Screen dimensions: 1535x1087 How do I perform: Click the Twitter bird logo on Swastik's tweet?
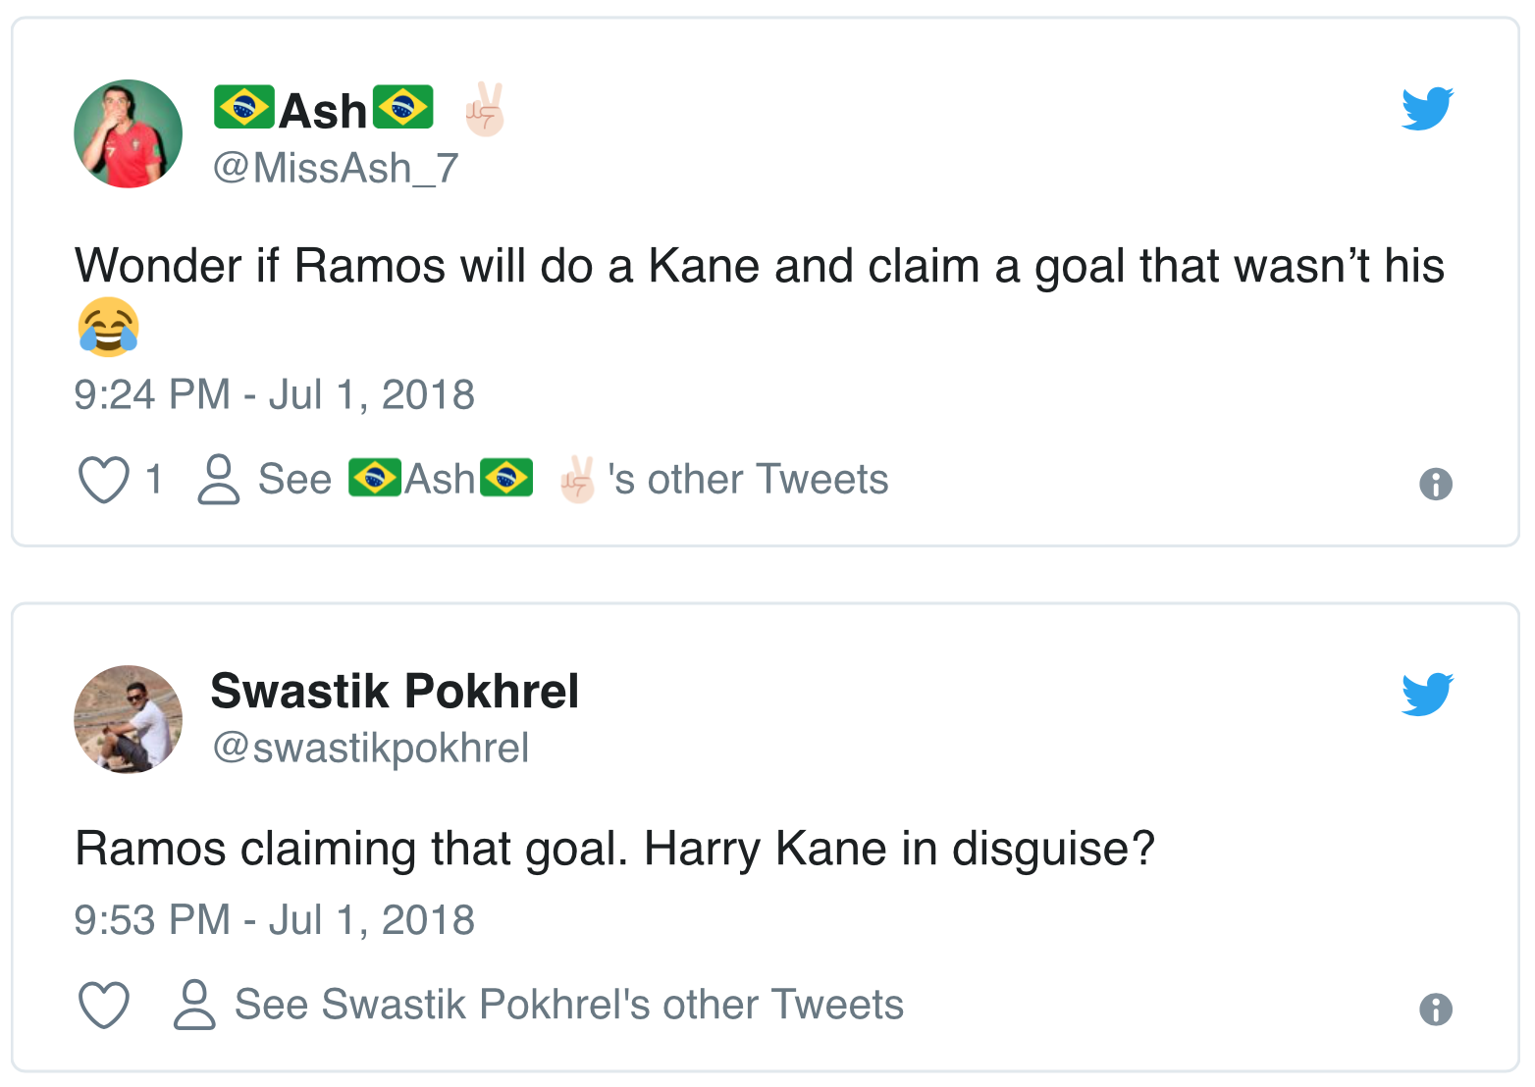coord(1427,694)
